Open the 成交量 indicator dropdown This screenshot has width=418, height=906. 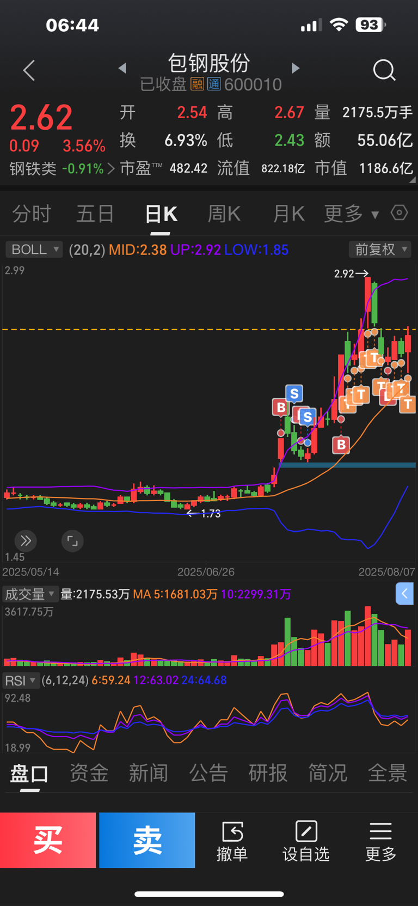tap(30, 594)
